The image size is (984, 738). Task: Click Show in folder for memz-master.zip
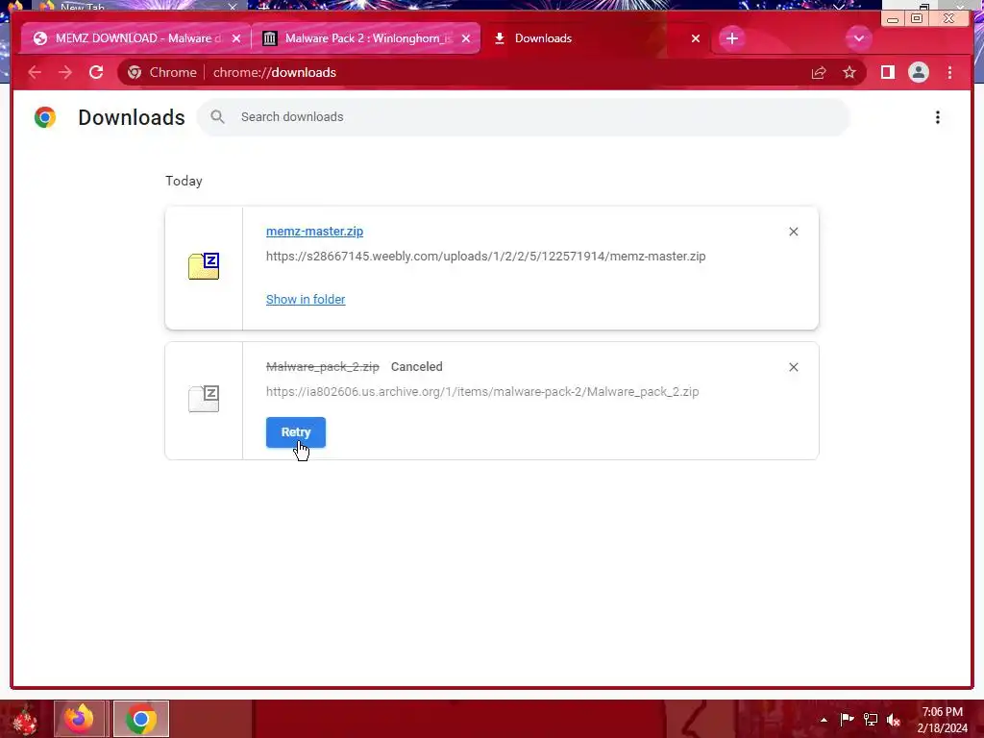306,300
